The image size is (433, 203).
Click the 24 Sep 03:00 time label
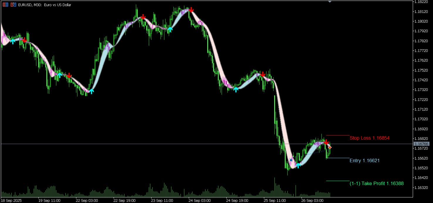[x=199, y=201]
